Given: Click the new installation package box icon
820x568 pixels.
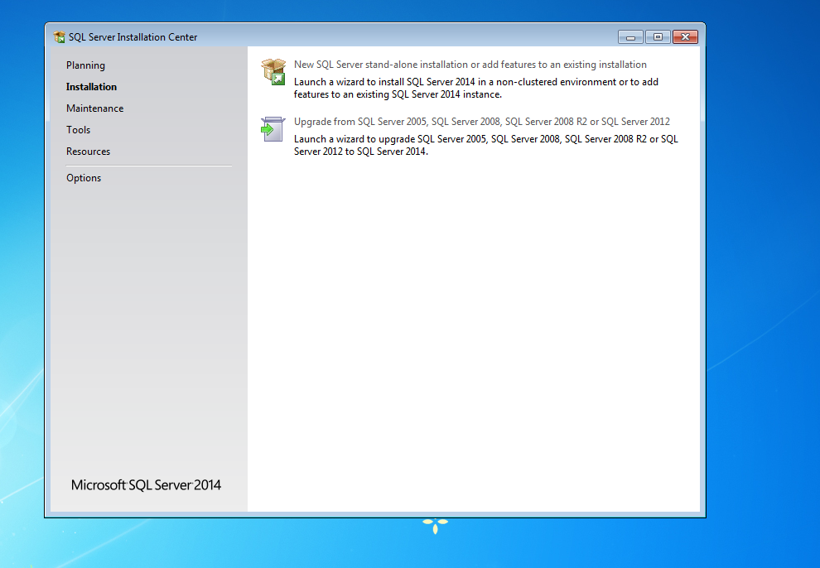Looking at the screenshot, I should (273, 72).
